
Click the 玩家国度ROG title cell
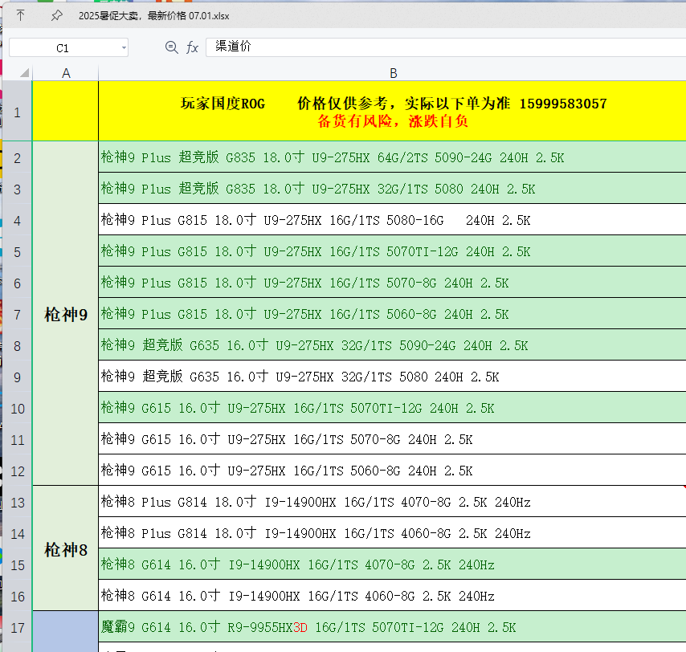point(393,111)
